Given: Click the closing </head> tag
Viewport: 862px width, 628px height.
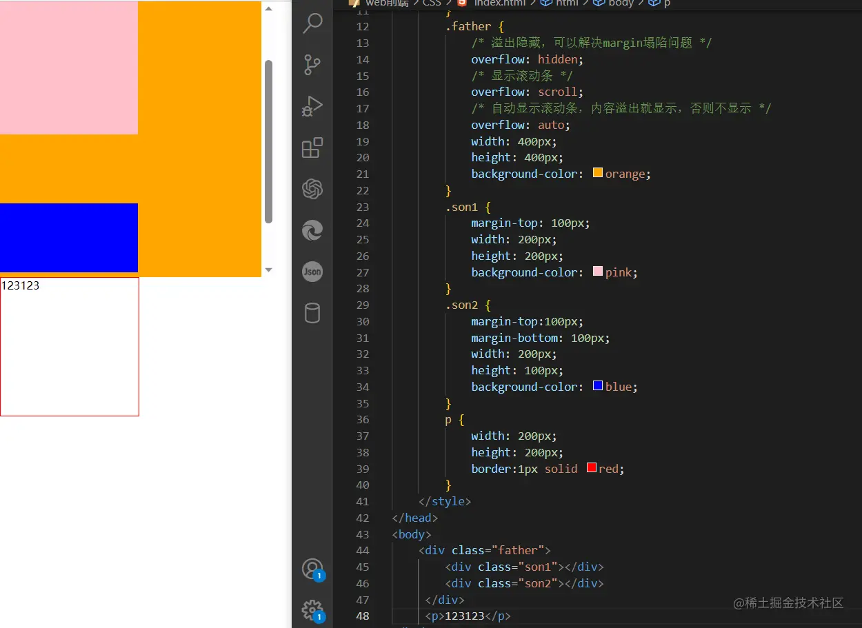Looking at the screenshot, I should pos(415,518).
